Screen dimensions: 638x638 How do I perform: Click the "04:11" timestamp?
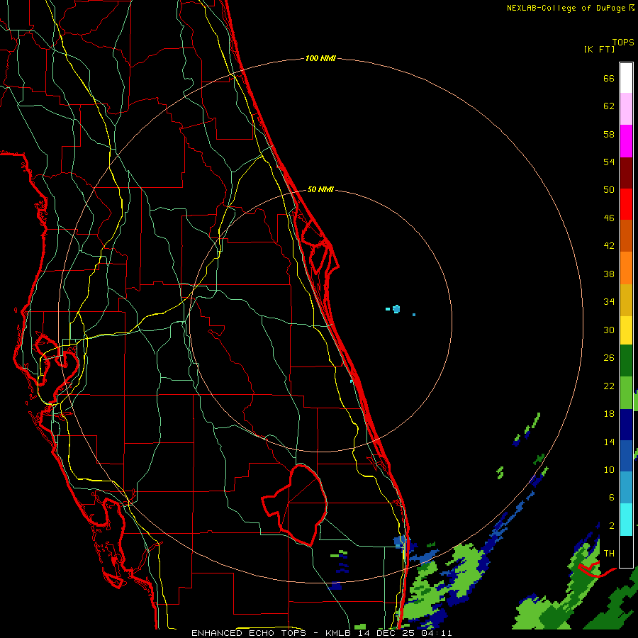pos(437,633)
